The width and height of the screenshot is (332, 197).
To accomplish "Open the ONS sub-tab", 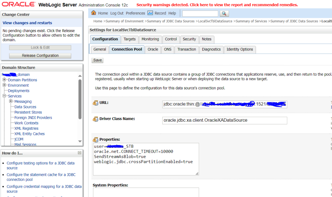I will coord(168,49).
